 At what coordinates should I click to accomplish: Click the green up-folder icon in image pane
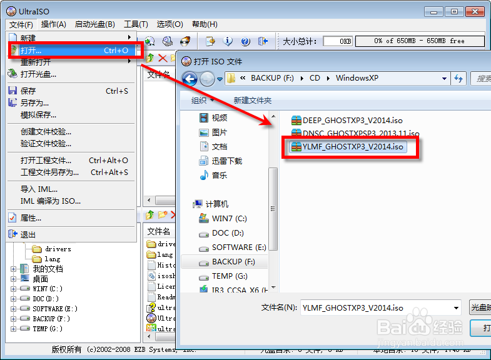pyautogui.click(x=150, y=58)
